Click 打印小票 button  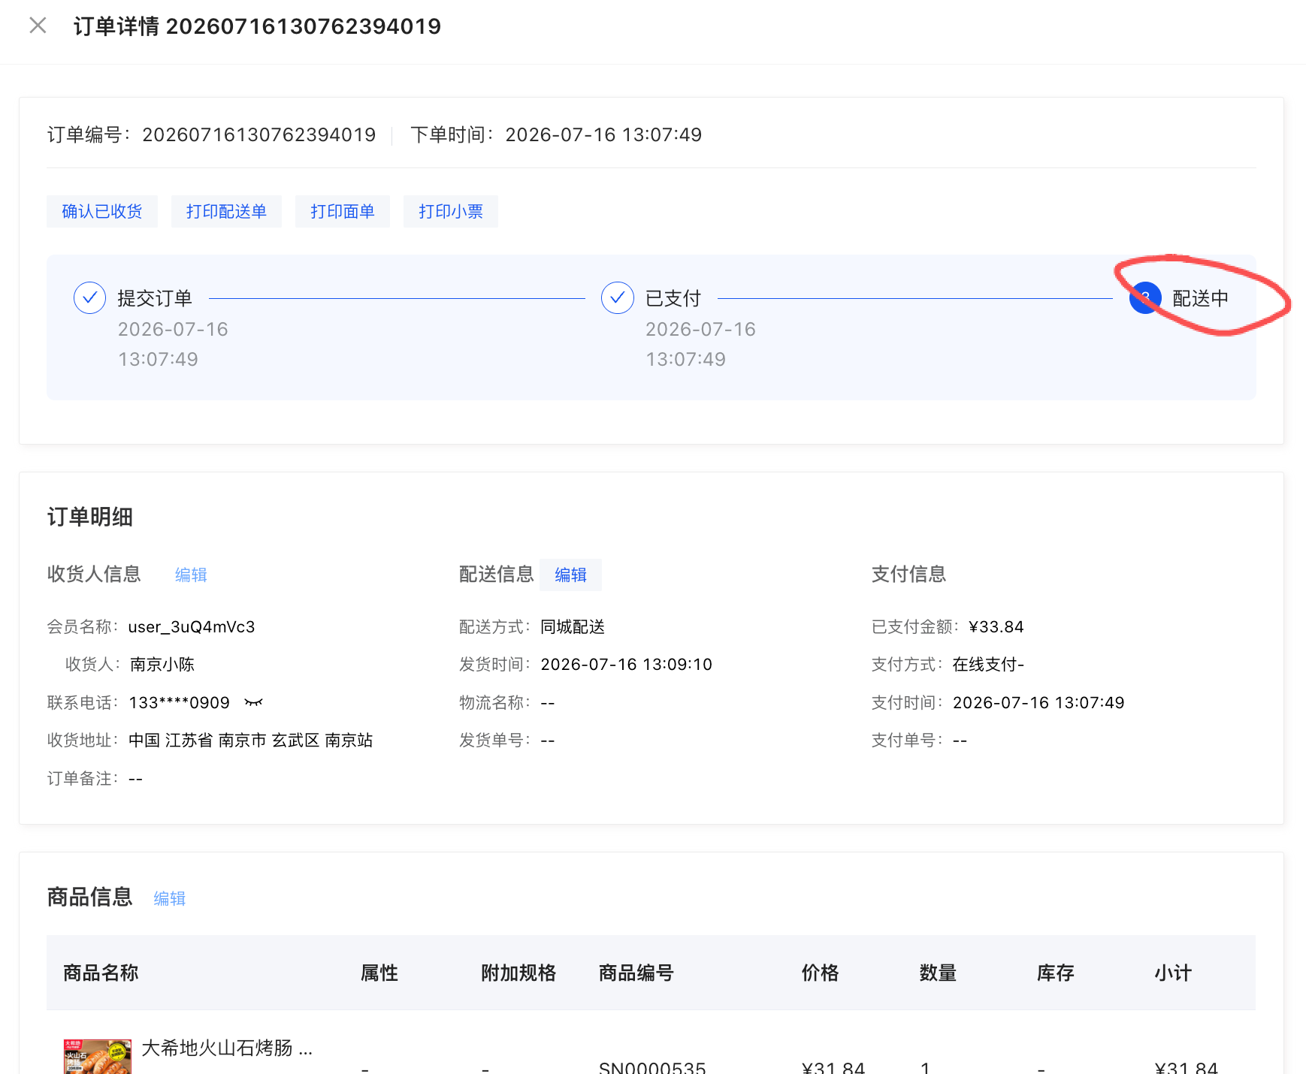[451, 212]
